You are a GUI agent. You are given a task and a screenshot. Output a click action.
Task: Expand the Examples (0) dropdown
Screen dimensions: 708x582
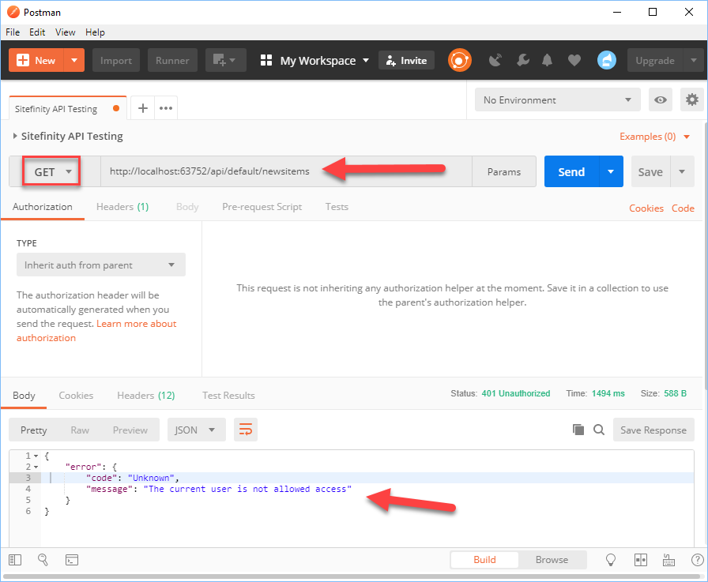[x=655, y=137]
